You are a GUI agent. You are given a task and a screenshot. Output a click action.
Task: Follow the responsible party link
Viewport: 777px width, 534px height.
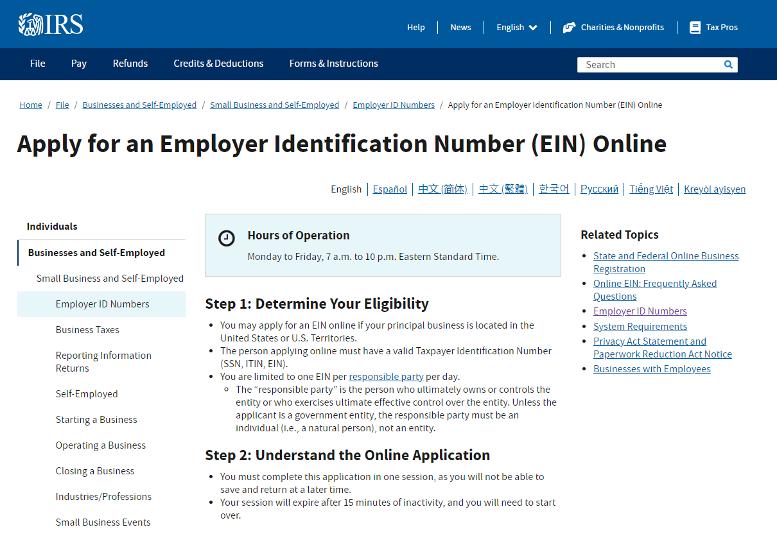click(x=386, y=377)
